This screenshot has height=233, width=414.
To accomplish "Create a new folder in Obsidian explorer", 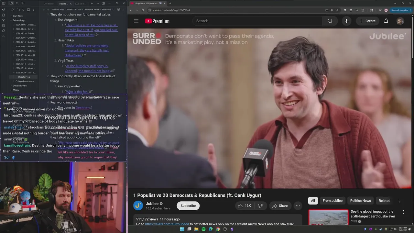I will pos(18,10).
